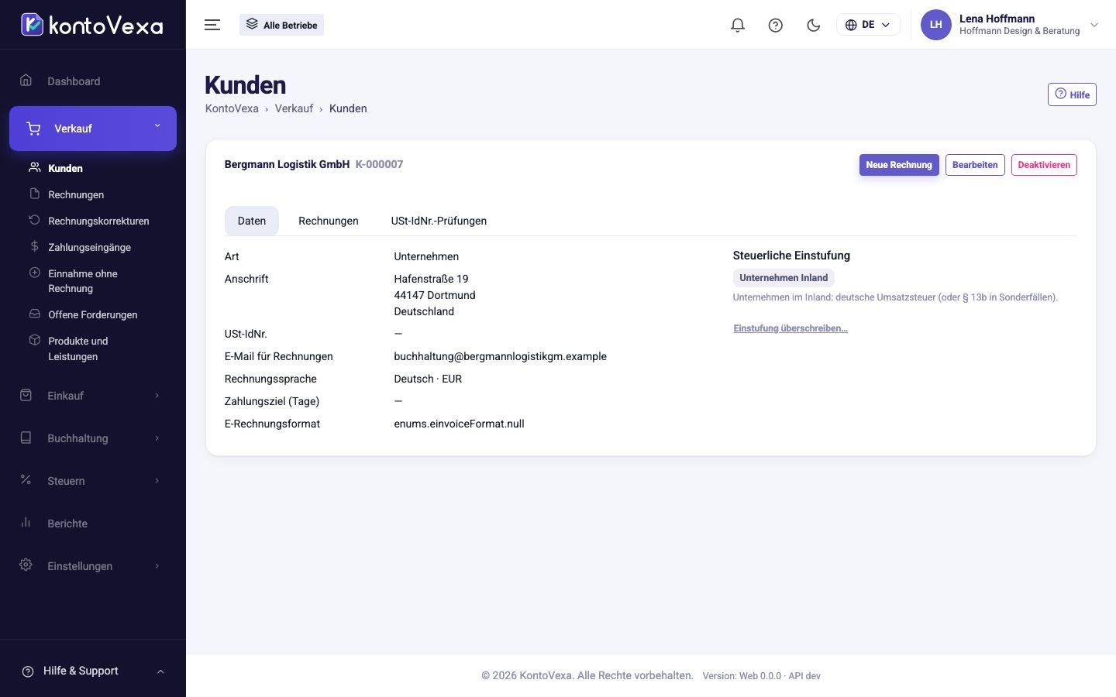
Task: Switch to the Rechnungen tab
Action: (329, 221)
